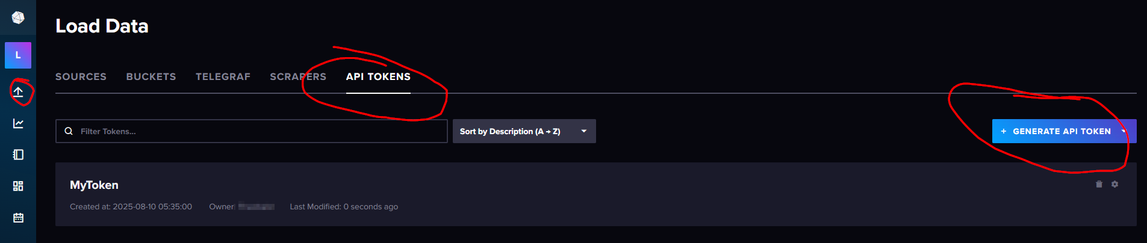Screen dimensions: 1147x243
Task: Switch to the Buckets tab
Action: [151, 77]
